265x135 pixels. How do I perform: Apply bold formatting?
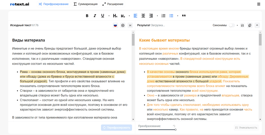pos(87,16)
